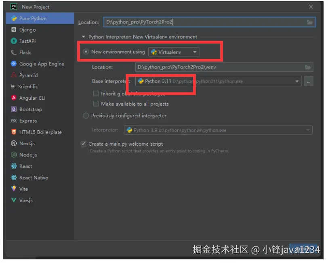Select React Native label

pos(34,177)
